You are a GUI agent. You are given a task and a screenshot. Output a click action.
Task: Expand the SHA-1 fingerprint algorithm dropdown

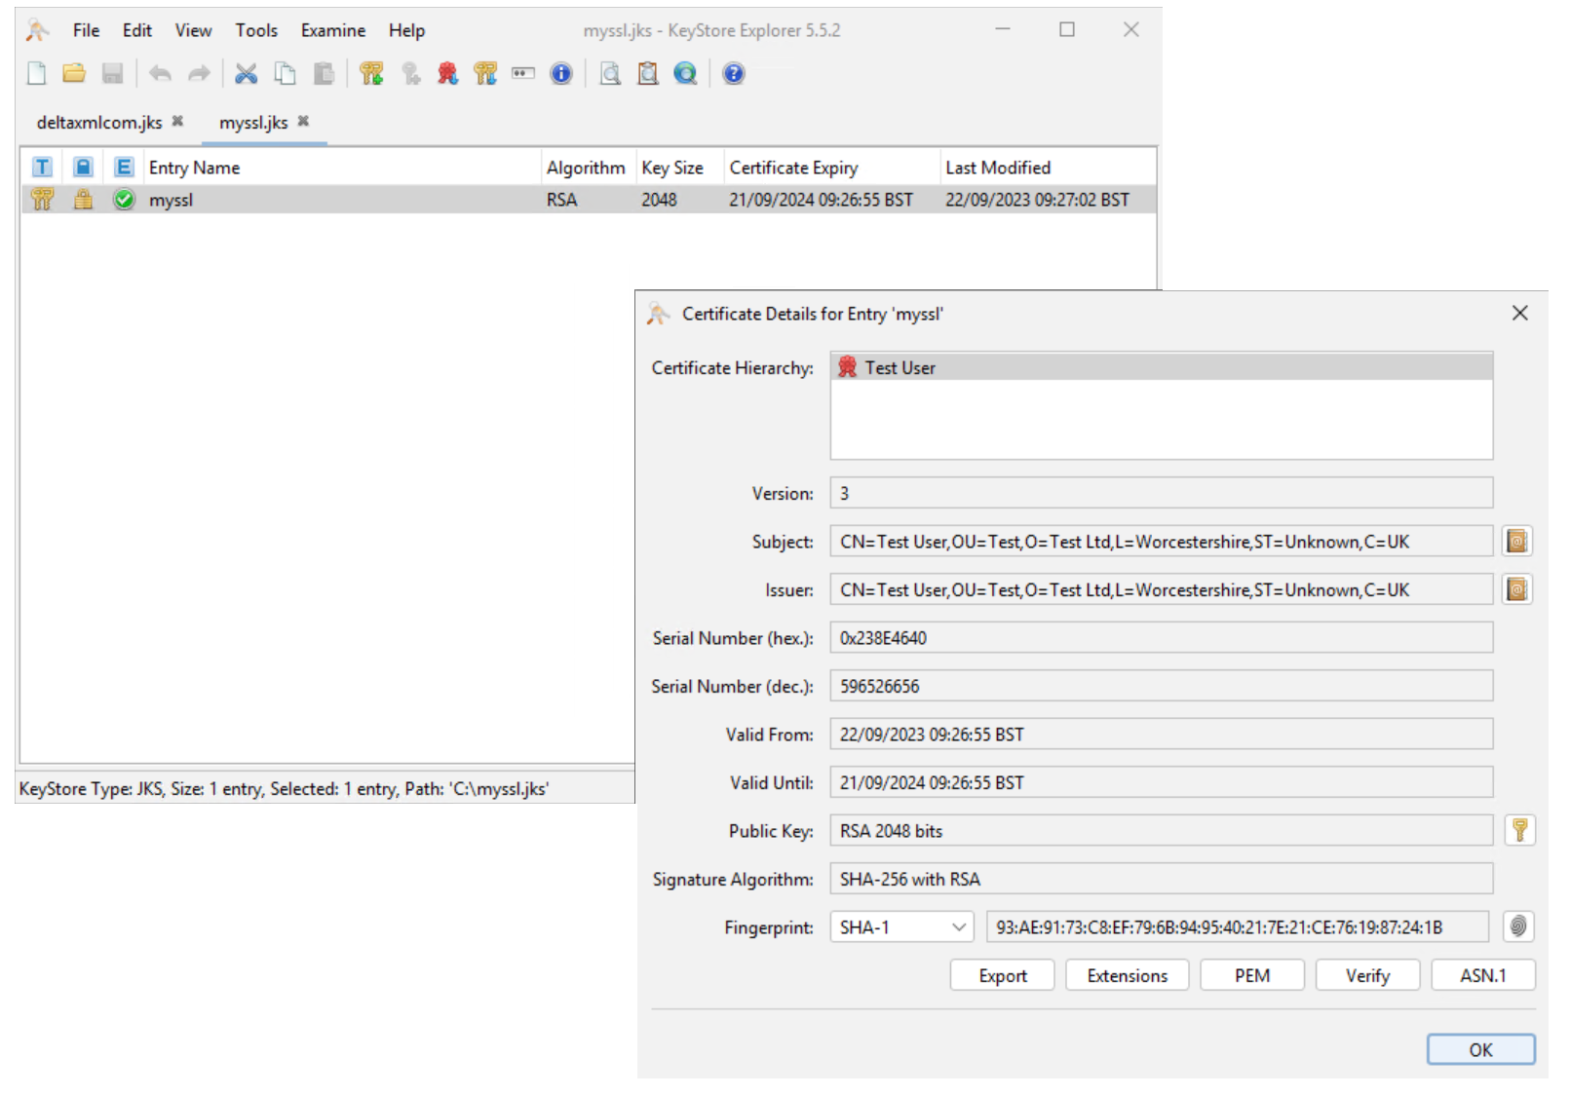click(x=959, y=927)
